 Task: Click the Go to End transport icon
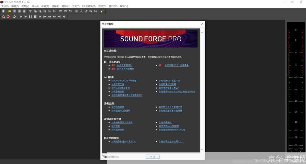click(64, 17)
